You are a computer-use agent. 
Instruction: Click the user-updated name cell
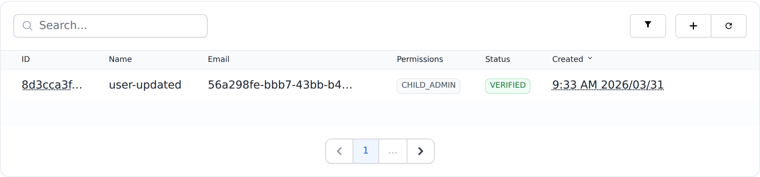coord(145,85)
